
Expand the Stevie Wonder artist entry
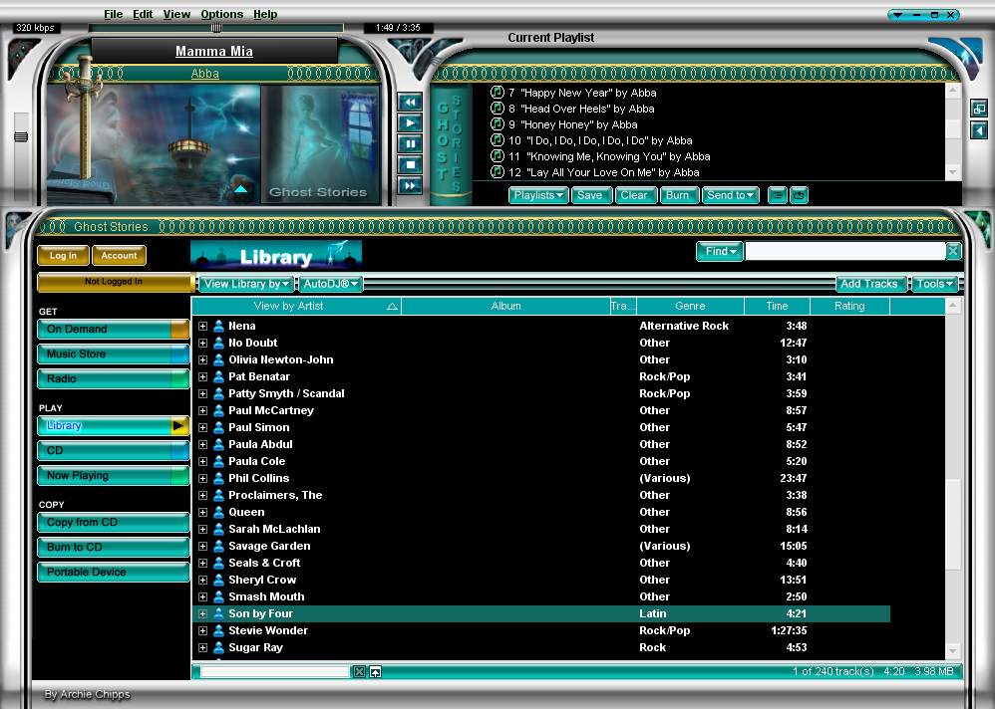click(202, 630)
